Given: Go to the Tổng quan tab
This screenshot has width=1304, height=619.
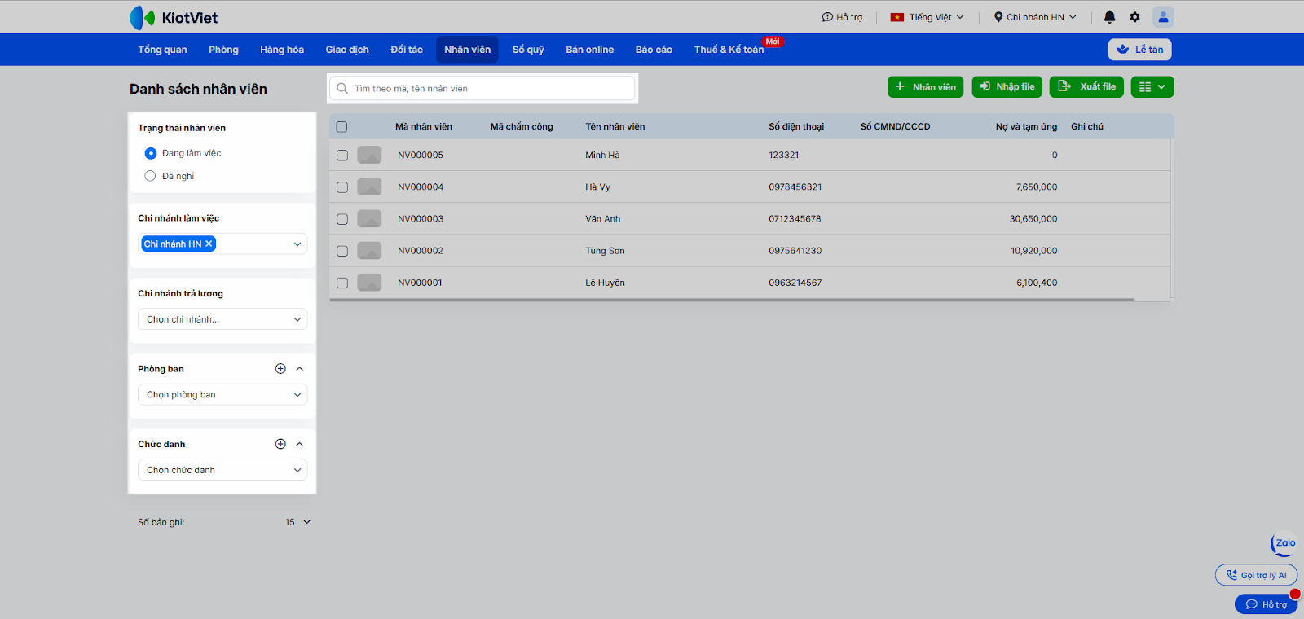Looking at the screenshot, I should click(162, 50).
